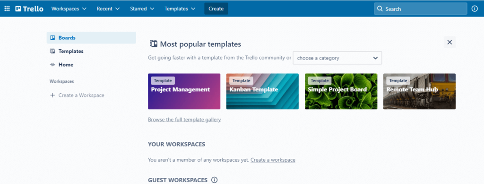This screenshot has height=184, width=484.
Task: Click the Create a workspace link
Action: (x=273, y=160)
